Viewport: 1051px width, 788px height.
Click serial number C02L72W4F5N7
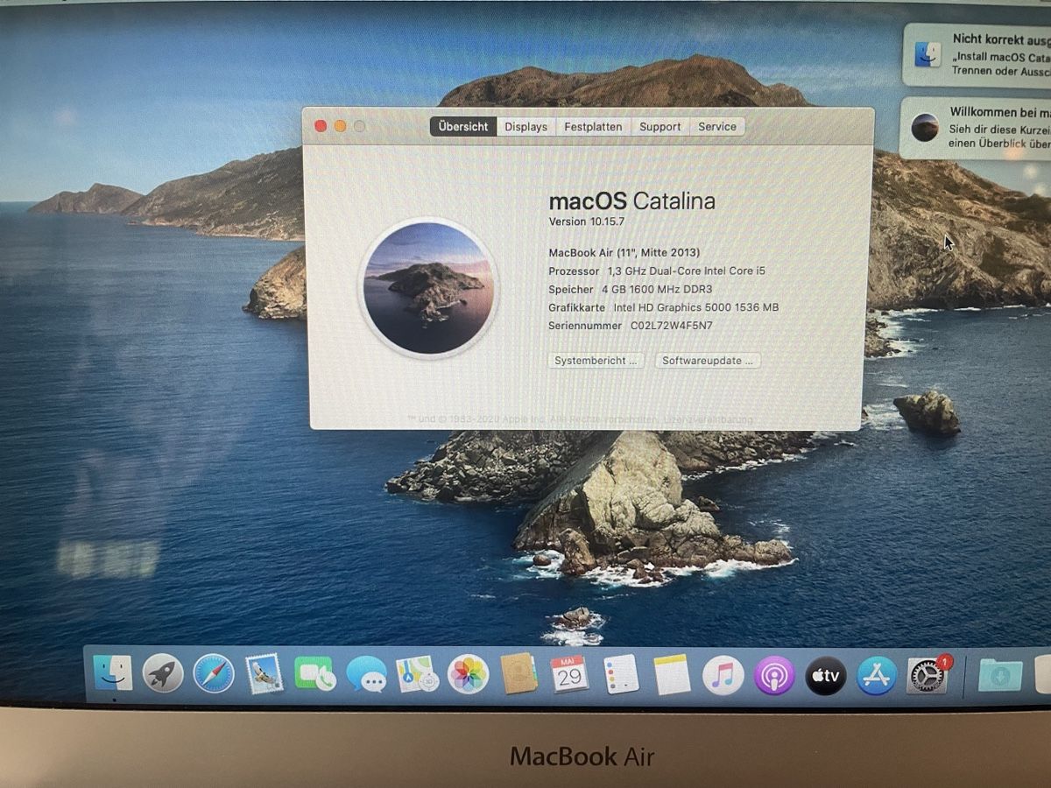(x=672, y=326)
